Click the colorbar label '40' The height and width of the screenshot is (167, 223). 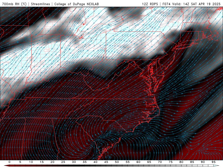tap(95, 162)
